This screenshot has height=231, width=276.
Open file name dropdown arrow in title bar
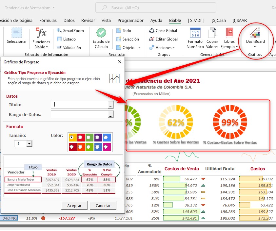click(x=53, y=8)
